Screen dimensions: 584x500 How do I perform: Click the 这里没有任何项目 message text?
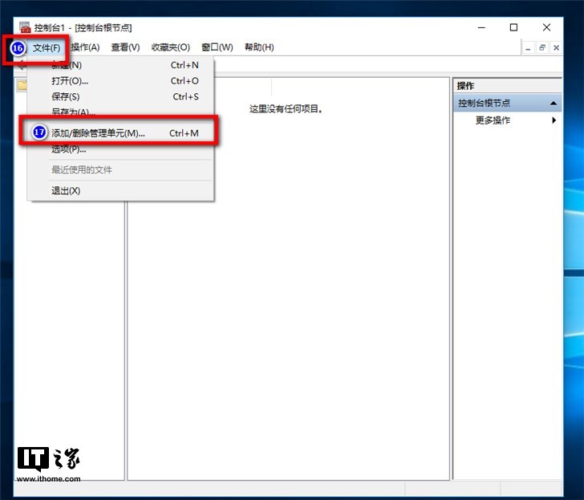point(286,109)
